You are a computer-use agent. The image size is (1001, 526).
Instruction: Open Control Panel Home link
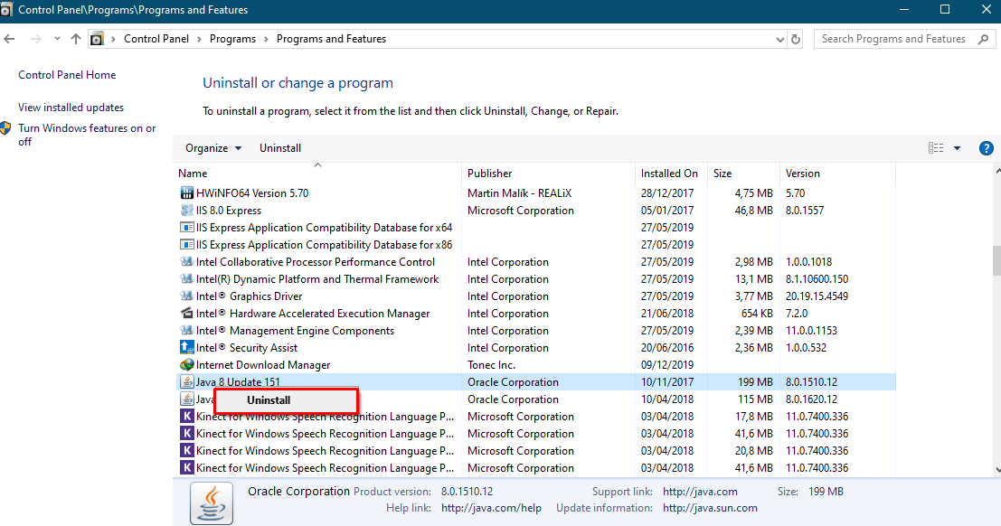pyautogui.click(x=67, y=75)
